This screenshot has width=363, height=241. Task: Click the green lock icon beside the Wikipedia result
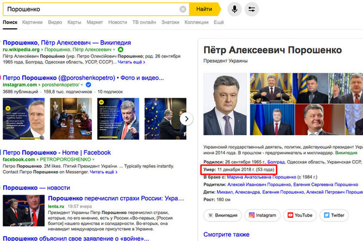[x=121, y=49]
